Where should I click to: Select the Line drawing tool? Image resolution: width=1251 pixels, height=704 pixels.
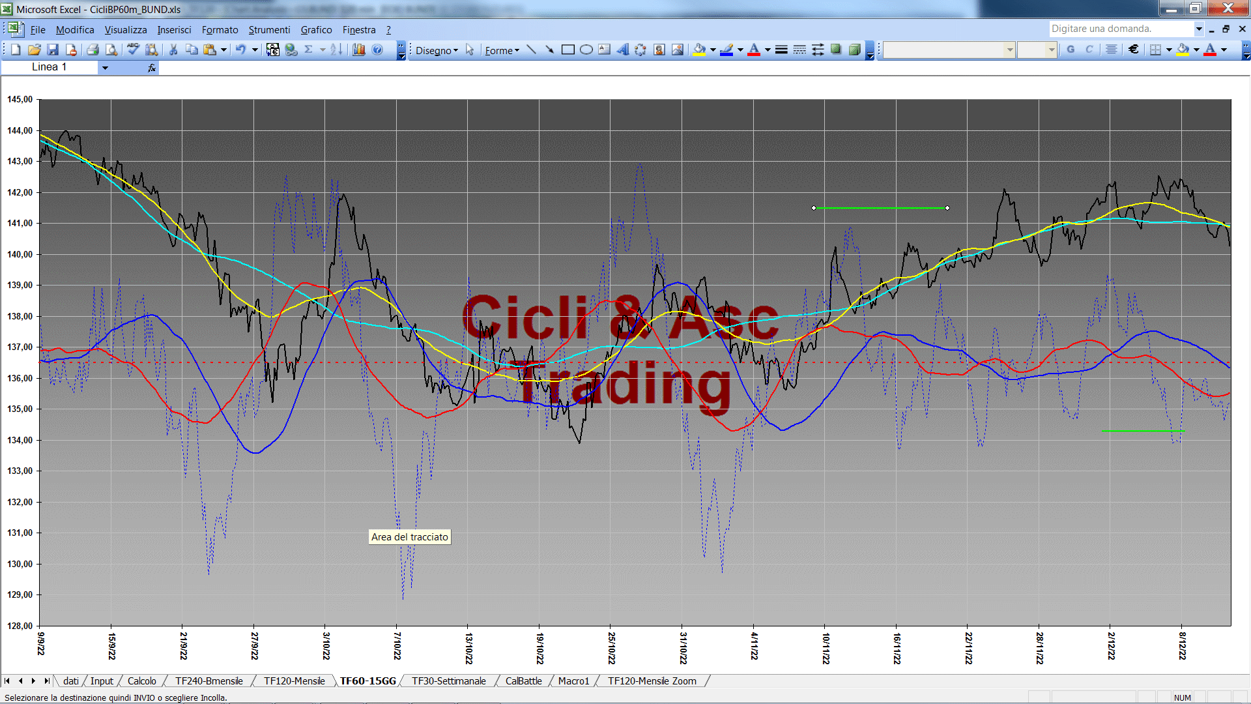pos(532,50)
